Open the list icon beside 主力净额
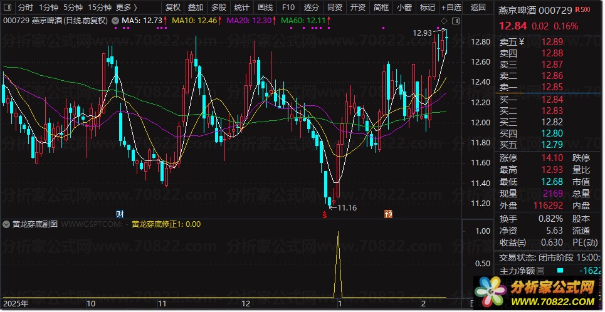605x312 pixels. point(540,271)
